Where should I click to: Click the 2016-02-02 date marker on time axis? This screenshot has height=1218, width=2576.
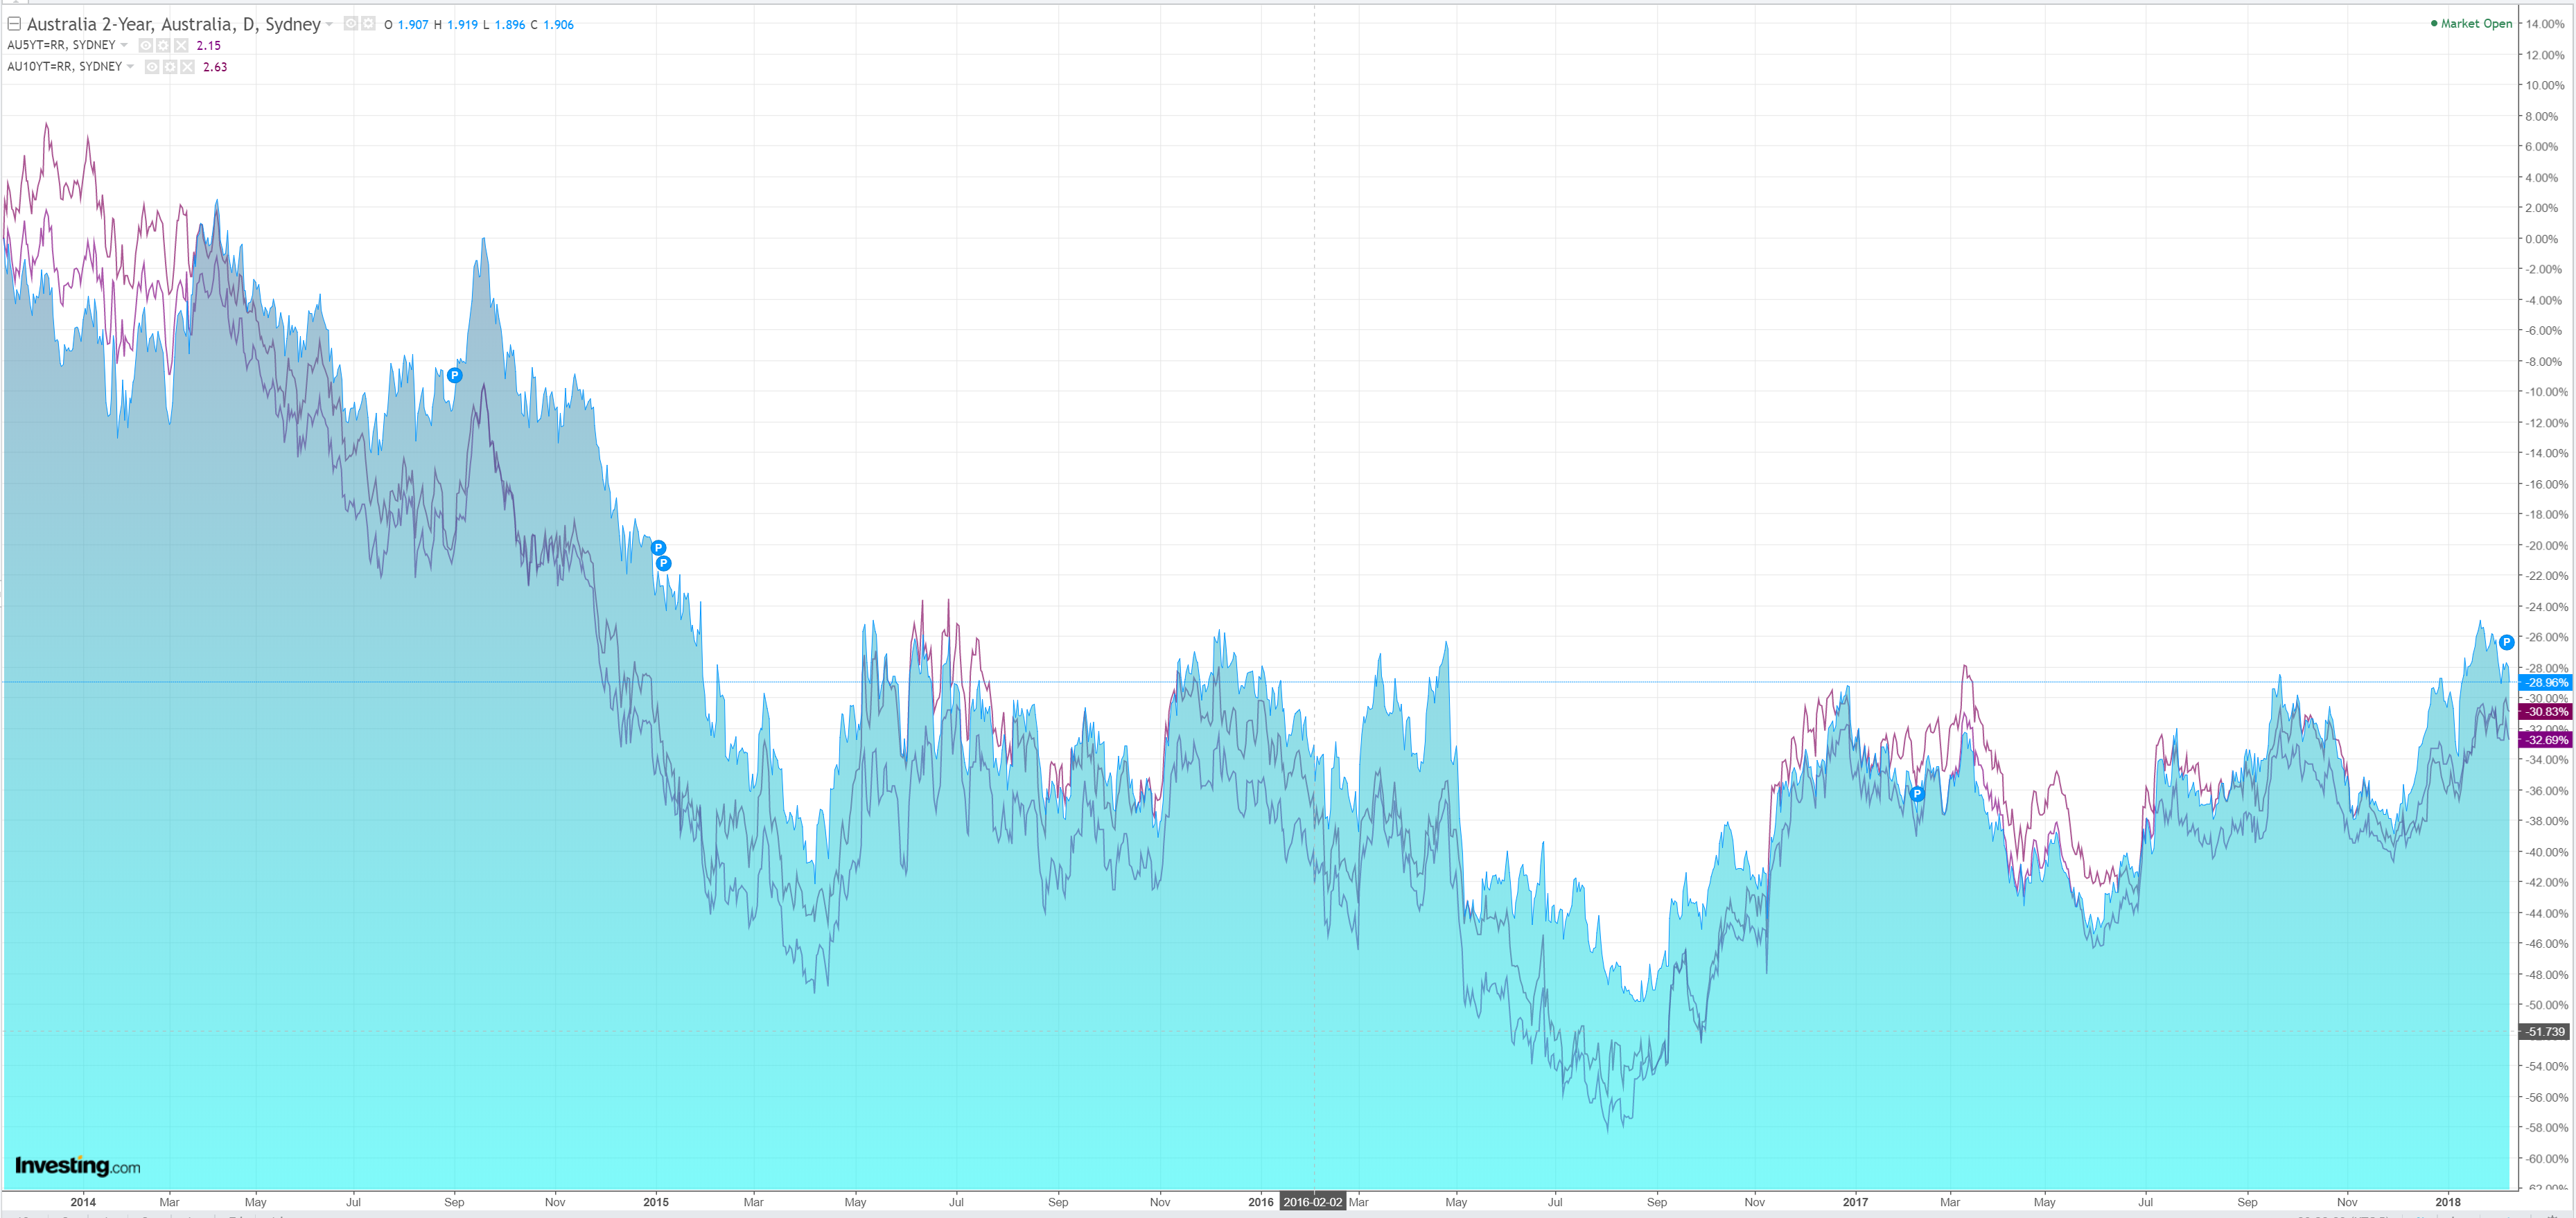pos(1312,1202)
